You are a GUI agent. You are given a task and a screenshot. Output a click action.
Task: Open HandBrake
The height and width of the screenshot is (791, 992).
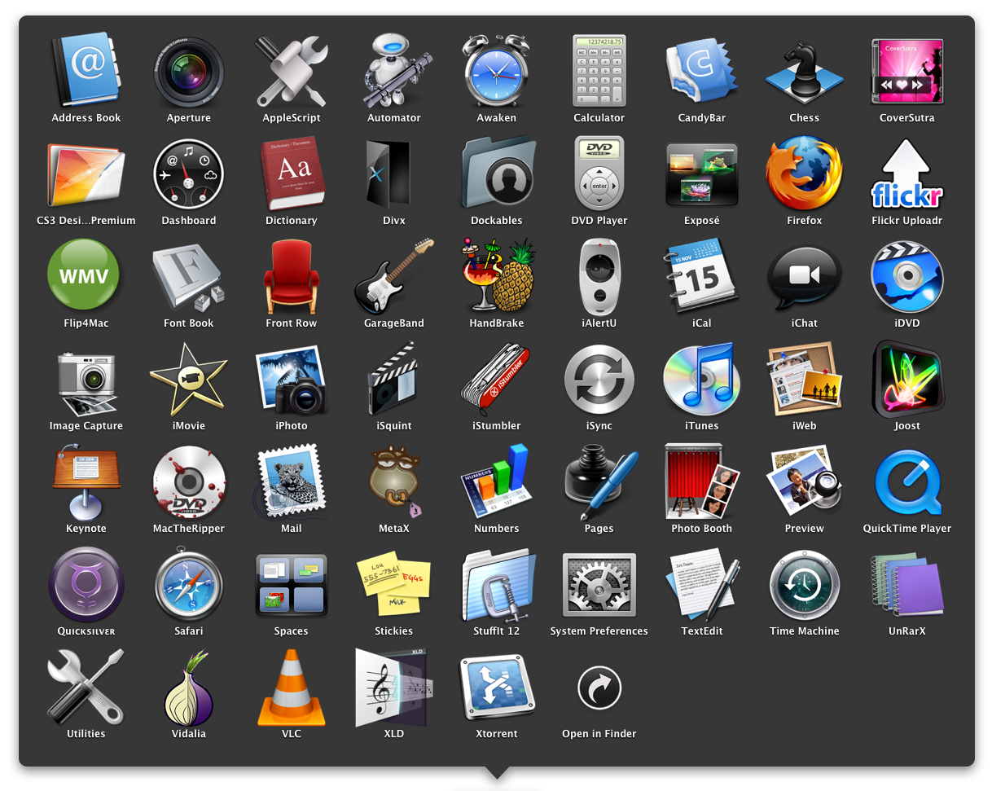tap(497, 276)
